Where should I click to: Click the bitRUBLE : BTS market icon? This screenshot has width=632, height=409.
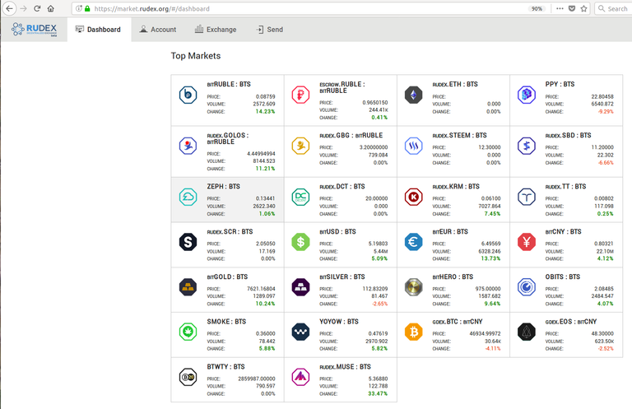tap(188, 95)
